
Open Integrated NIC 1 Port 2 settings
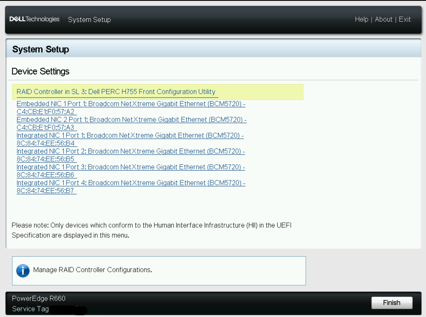[131, 155]
